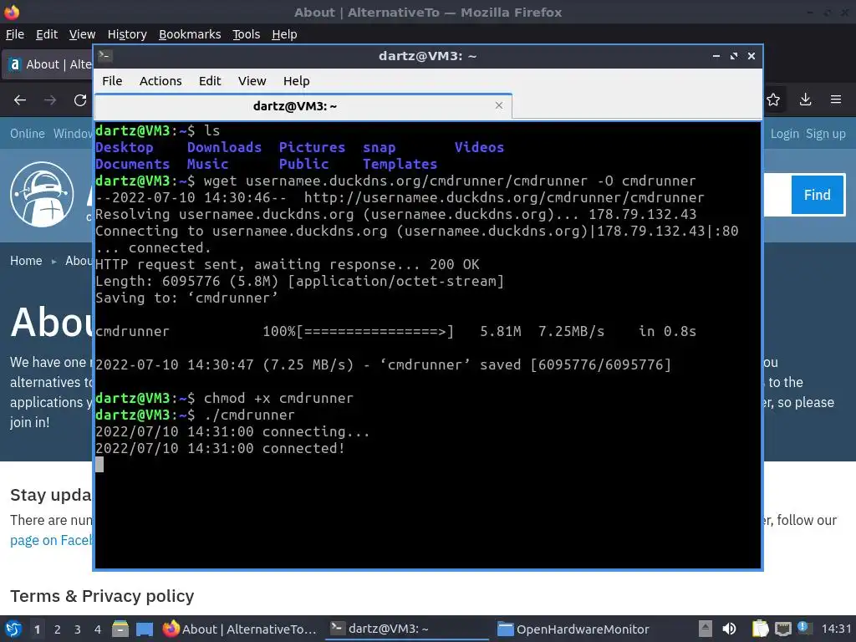
Task: Click terminal icon in terminal title bar
Action: click(x=105, y=56)
